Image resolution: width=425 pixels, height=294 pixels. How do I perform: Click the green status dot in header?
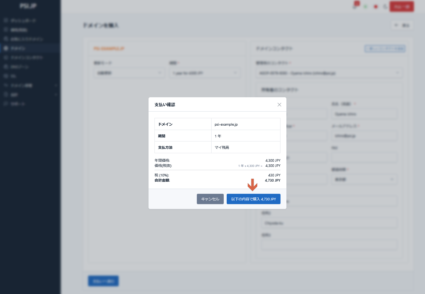point(366,7)
